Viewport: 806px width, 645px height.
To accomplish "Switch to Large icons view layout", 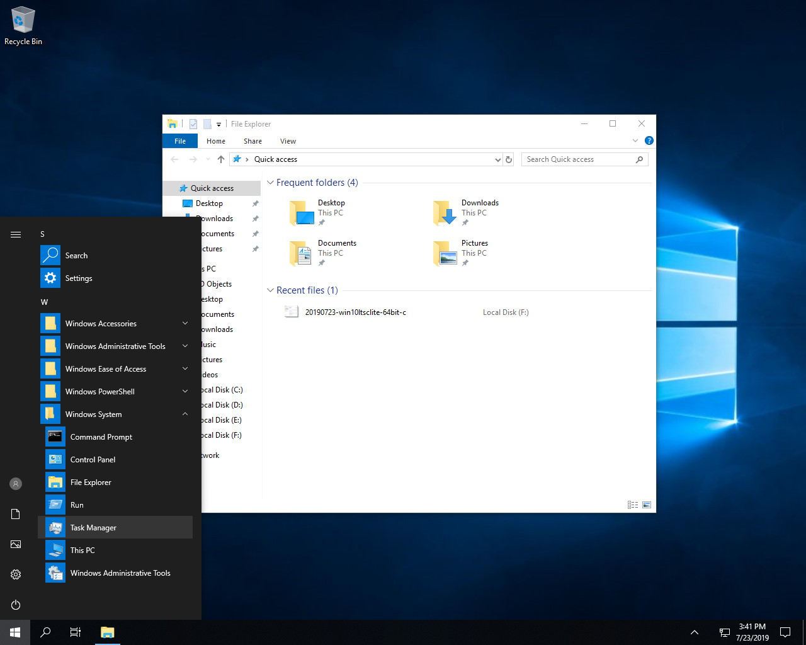I will (647, 505).
